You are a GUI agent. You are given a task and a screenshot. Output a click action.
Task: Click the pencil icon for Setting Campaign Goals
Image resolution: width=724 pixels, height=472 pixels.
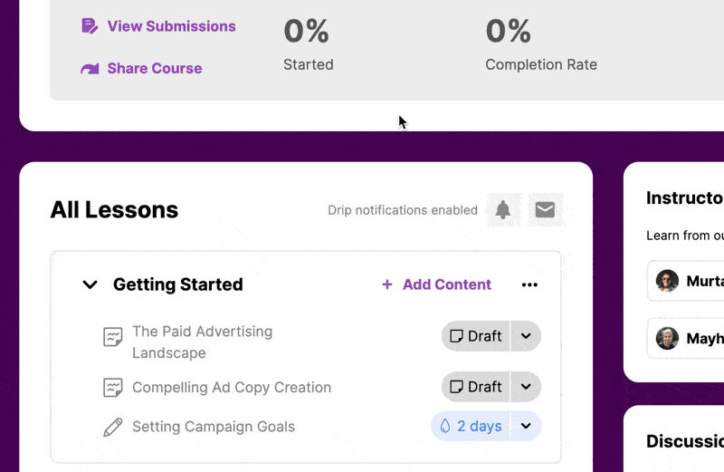[x=112, y=427]
